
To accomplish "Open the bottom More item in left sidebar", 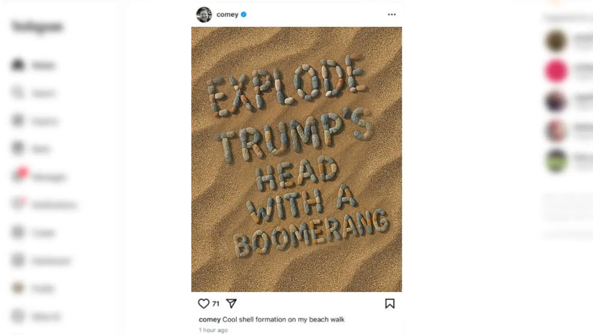I will 36,316.
